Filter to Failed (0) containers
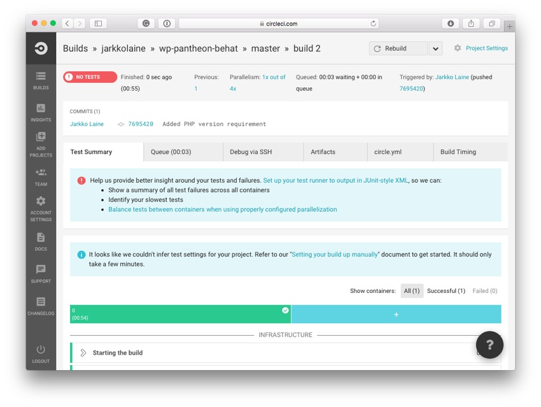The image size is (541, 407). point(485,291)
